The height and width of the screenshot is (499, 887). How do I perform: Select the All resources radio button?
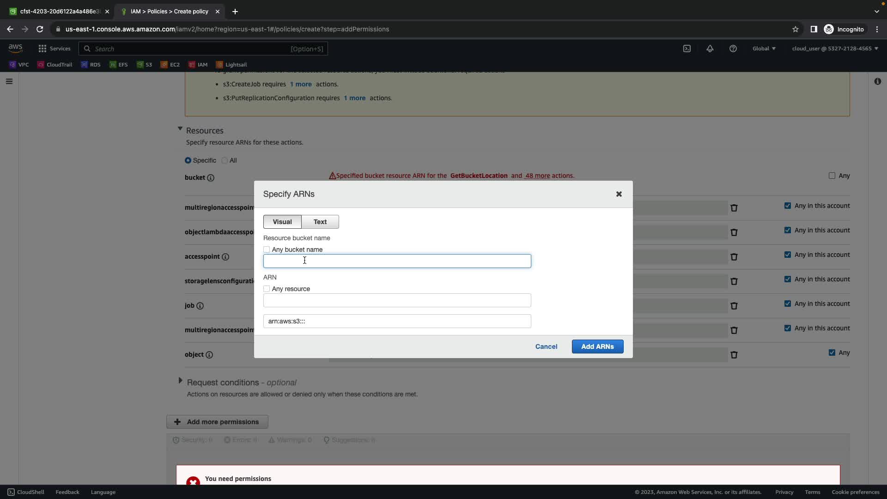tap(225, 160)
